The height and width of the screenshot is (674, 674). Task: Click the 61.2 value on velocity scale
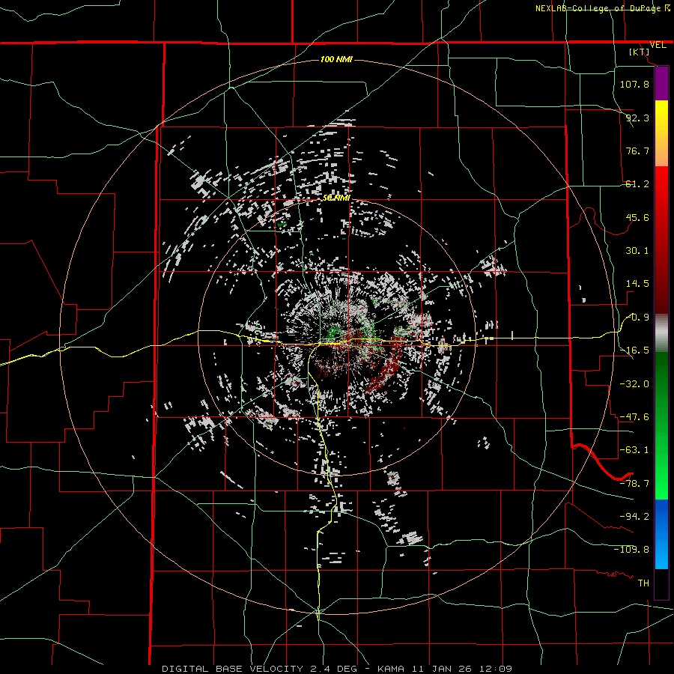(637, 184)
